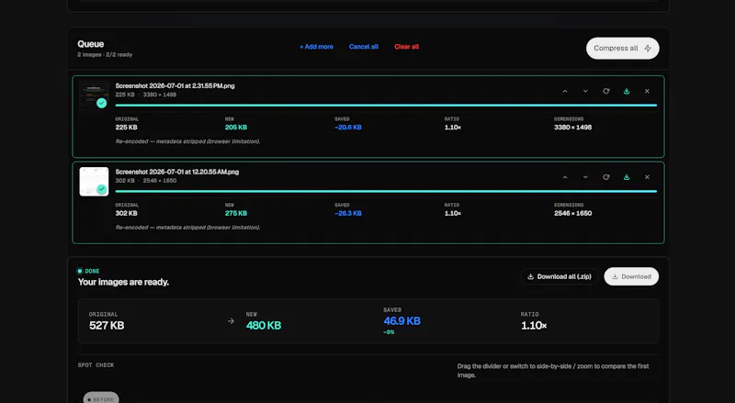735x403 pixels.
Task: Re-compress the 12.20.55 AM screenshot
Action: click(606, 177)
